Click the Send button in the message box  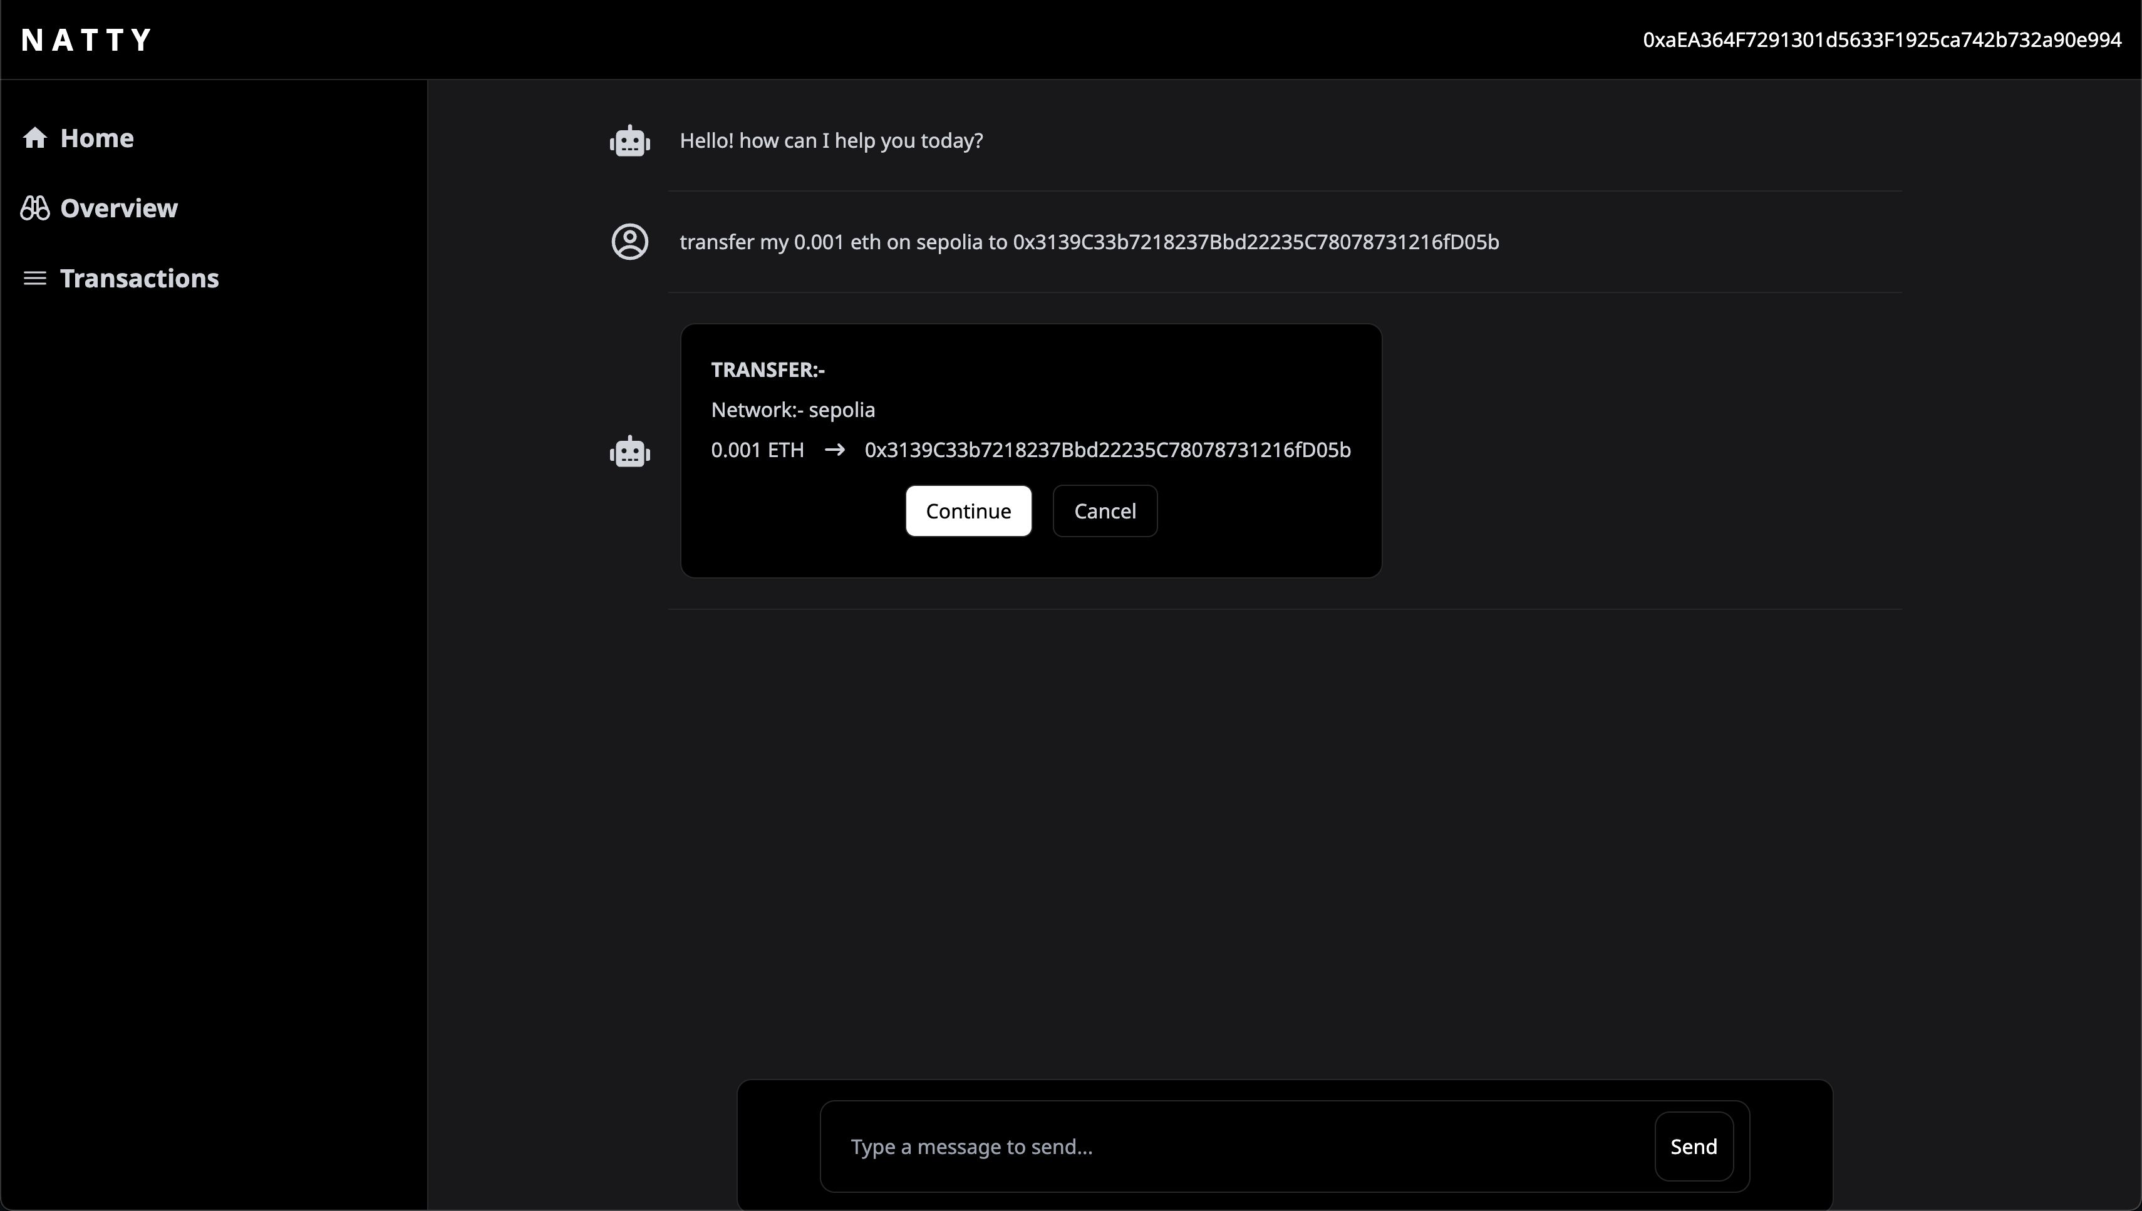[1694, 1146]
